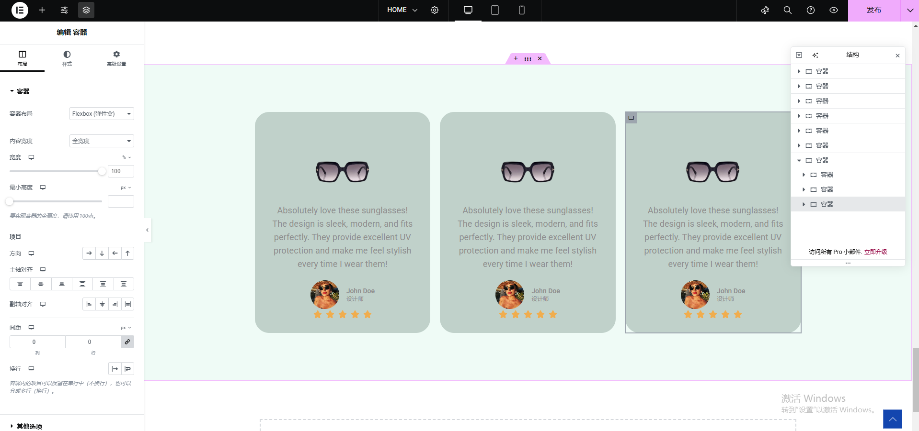Open the 容器布局 Flexbox dropdown

102,114
